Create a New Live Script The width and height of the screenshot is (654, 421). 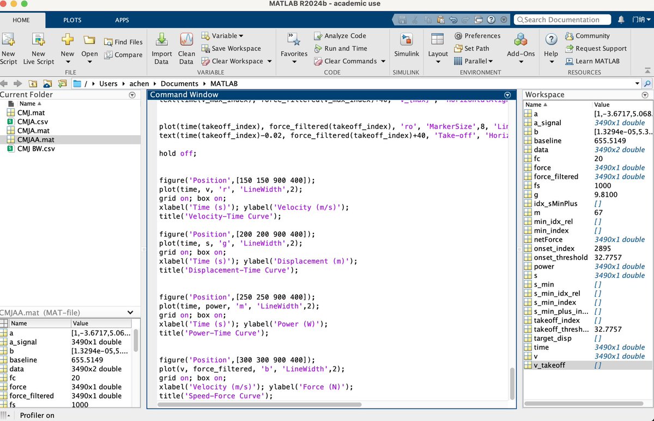pos(38,48)
